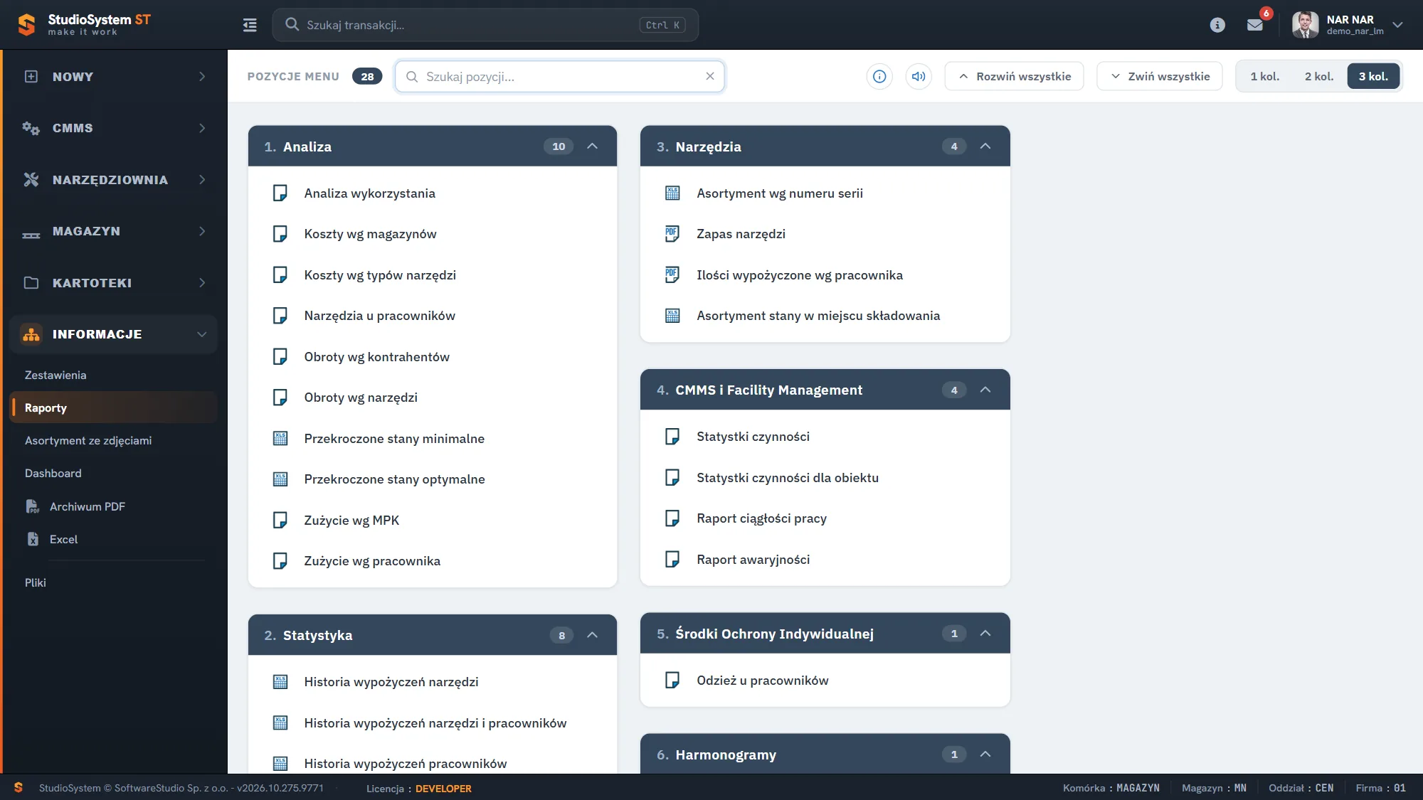Screen dimensions: 1423x800
Task: Open the mail notifications envelope icon
Action: pyautogui.click(x=1255, y=25)
